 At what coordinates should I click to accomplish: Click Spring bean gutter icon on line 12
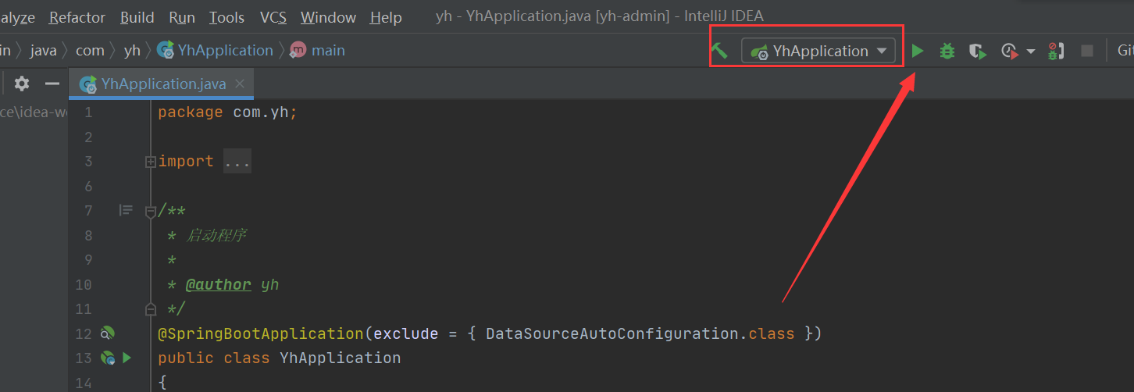[108, 333]
